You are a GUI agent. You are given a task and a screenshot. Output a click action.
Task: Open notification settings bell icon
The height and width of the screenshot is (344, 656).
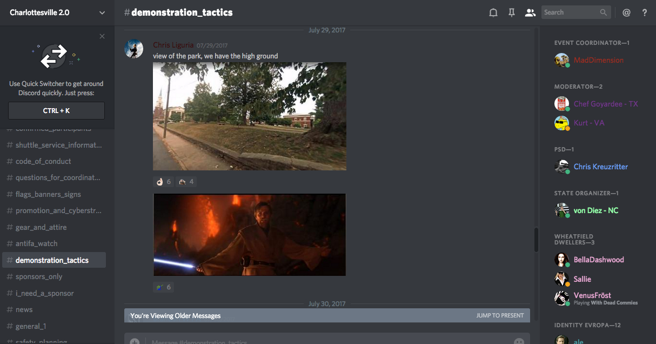pyautogui.click(x=493, y=12)
